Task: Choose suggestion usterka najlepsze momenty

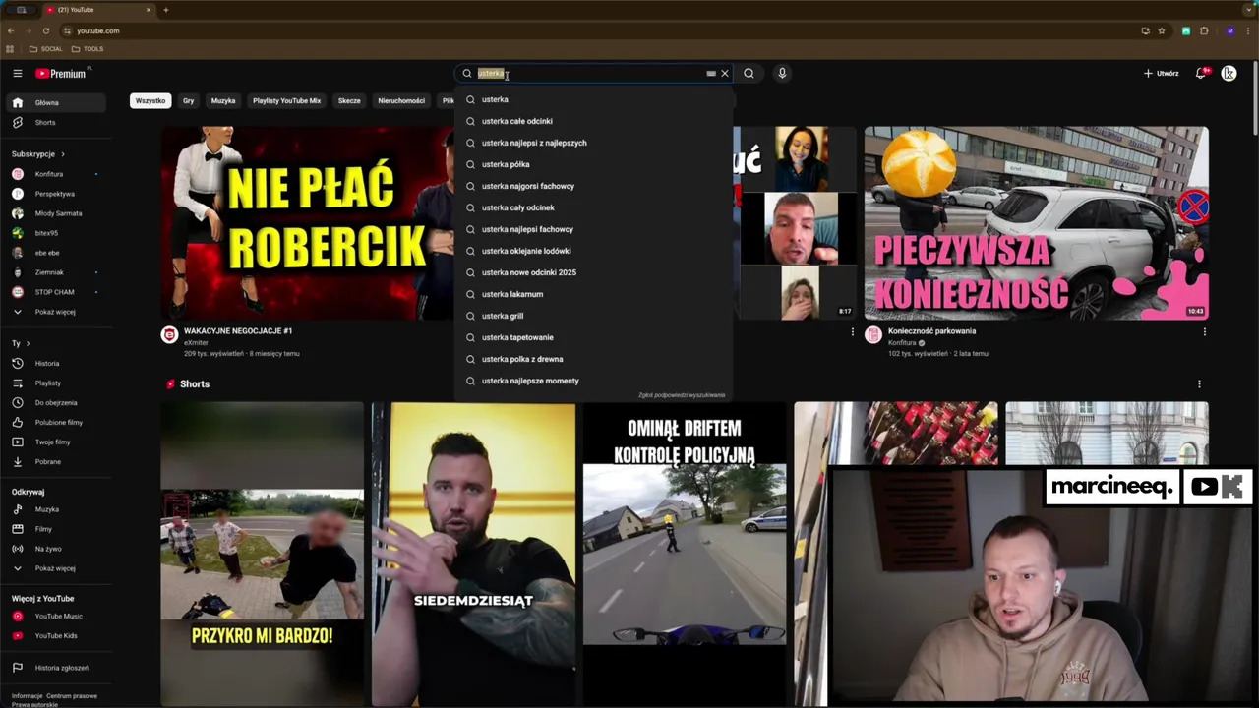Action: tap(593, 381)
